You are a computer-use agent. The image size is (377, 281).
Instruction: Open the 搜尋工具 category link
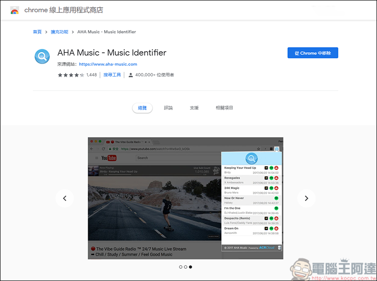click(112, 75)
